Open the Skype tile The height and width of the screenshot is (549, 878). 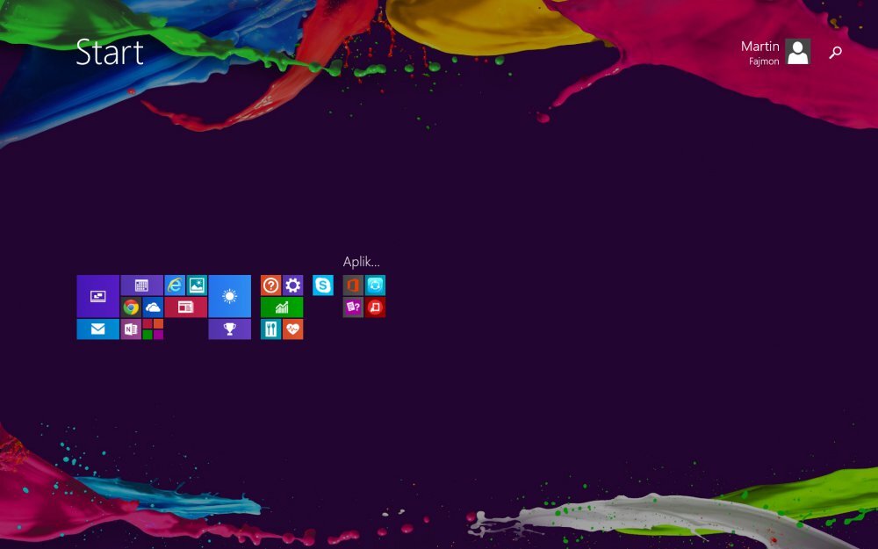coord(321,285)
